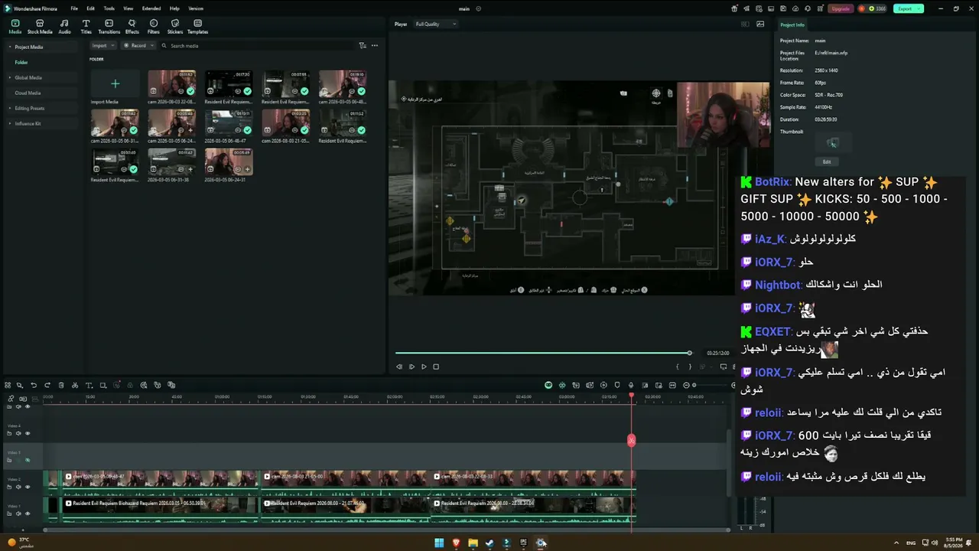Mute the Video 4 track audio
The height and width of the screenshot is (551, 979).
tap(18, 434)
